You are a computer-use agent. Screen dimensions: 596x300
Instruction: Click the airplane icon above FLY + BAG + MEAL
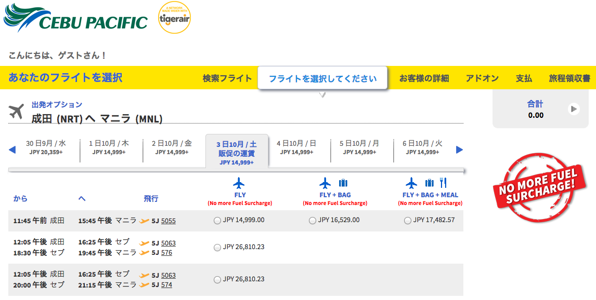pyautogui.click(x=411, y=183)
